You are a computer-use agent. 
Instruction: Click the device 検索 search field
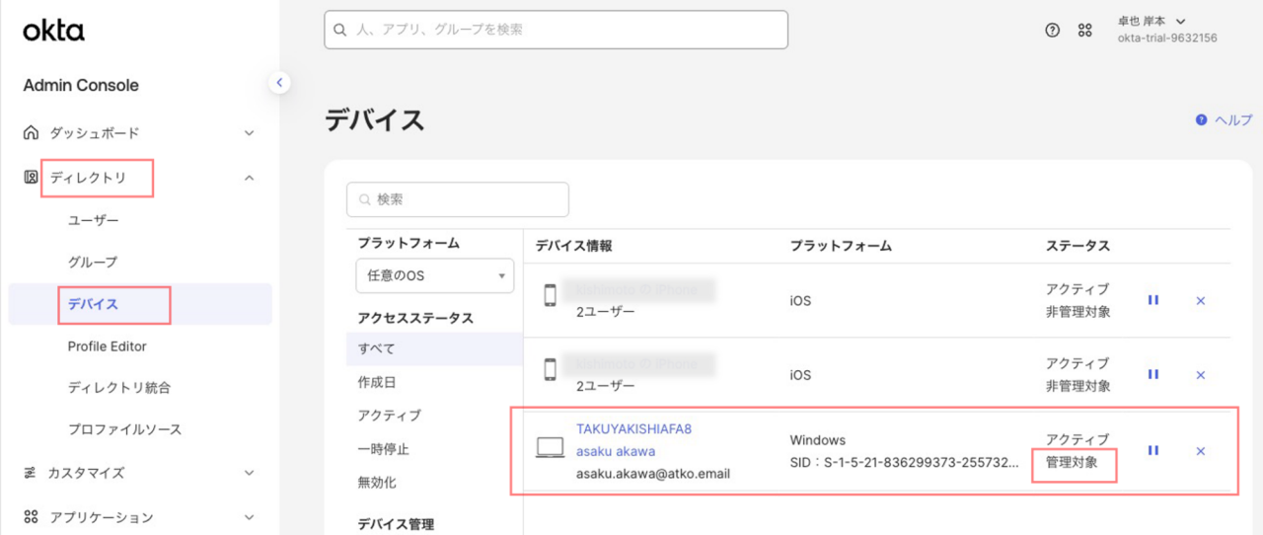pos(458,199)
